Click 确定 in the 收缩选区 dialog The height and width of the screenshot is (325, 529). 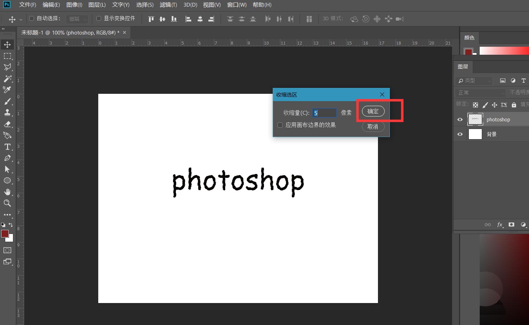(373, 111)
